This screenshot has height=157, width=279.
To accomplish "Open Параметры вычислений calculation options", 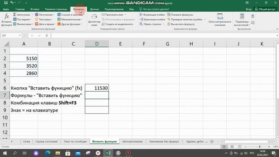I will (242, 20).
